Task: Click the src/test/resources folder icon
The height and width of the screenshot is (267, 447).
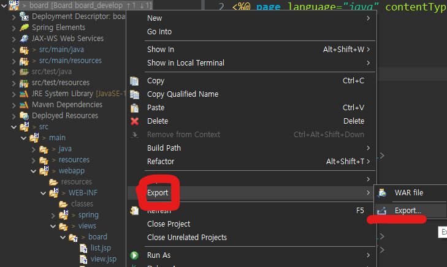Action: 24,83
